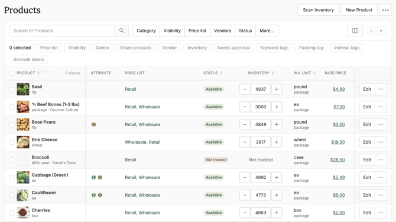Sort by the STATUS column header
The image size is (396, 222).
click(213, 73)
